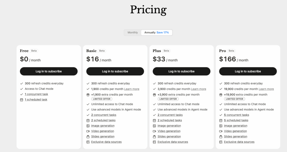Click the gift icon in the Pro plan

point(221,95)
